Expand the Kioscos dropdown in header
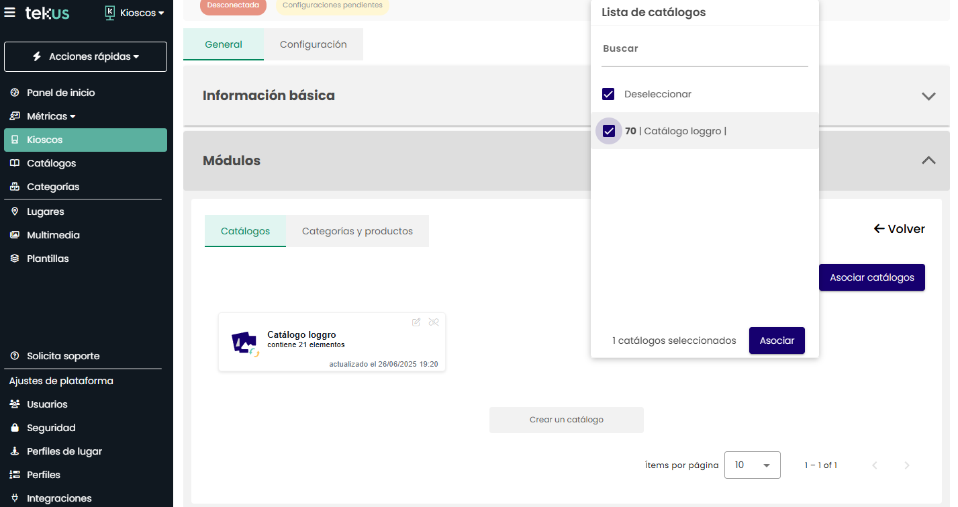 [x=135, y=13]
